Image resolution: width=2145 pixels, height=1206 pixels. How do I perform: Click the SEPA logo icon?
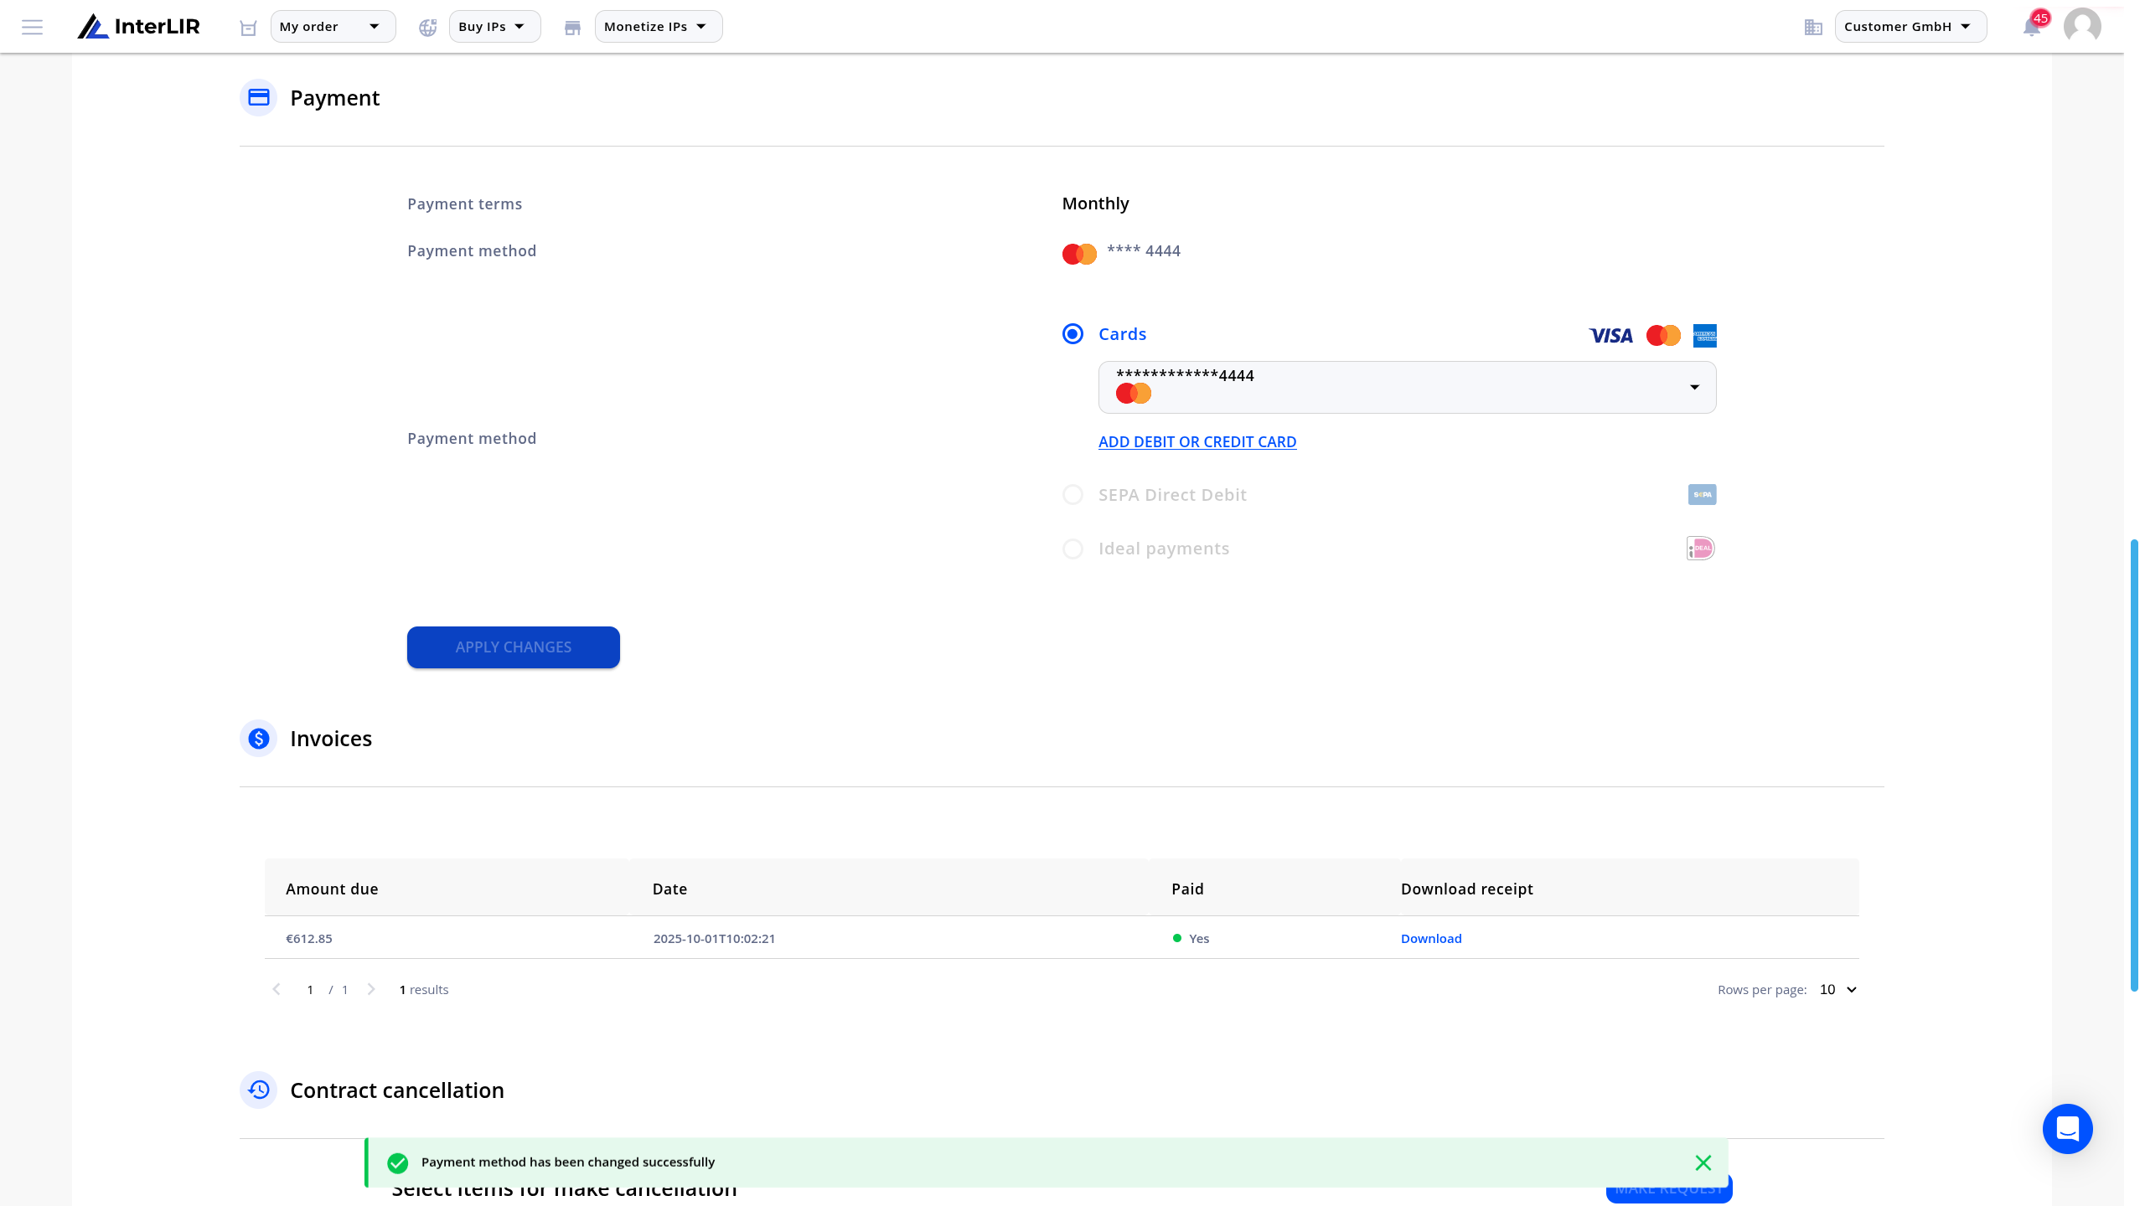[1702, 495]
